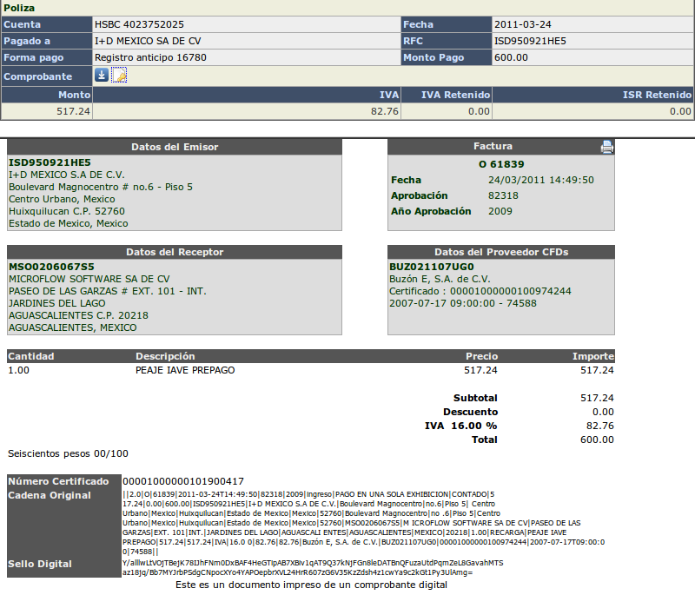Click the ISR Retenido column header

(x=657, y=95)
